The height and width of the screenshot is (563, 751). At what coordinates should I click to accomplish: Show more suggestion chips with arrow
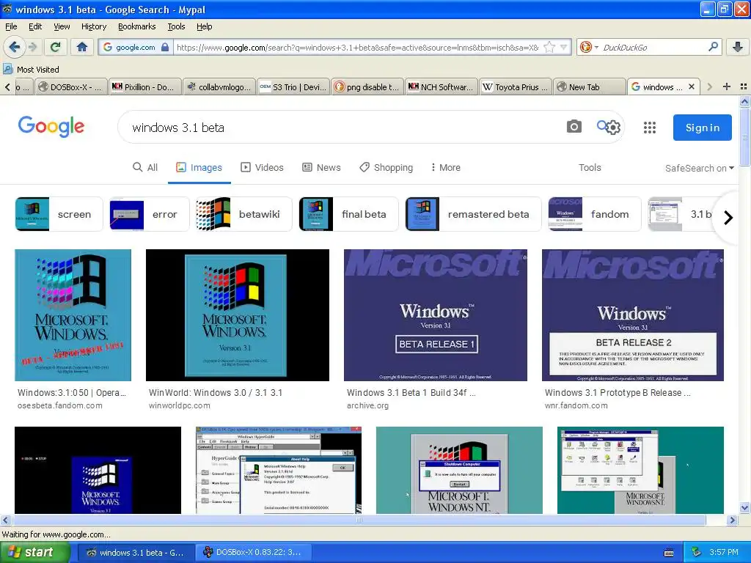(x=728, y=217)
